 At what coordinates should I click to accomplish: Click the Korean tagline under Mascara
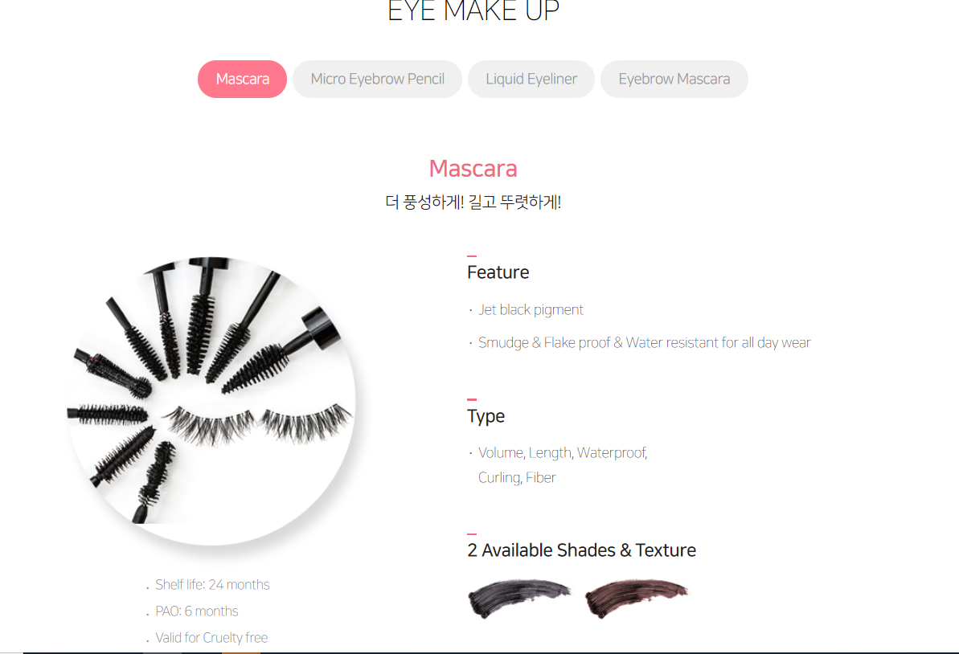(473, 202)
